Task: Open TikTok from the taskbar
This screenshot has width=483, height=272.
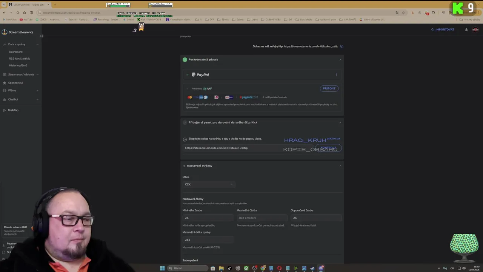Action: coord(229,268)
